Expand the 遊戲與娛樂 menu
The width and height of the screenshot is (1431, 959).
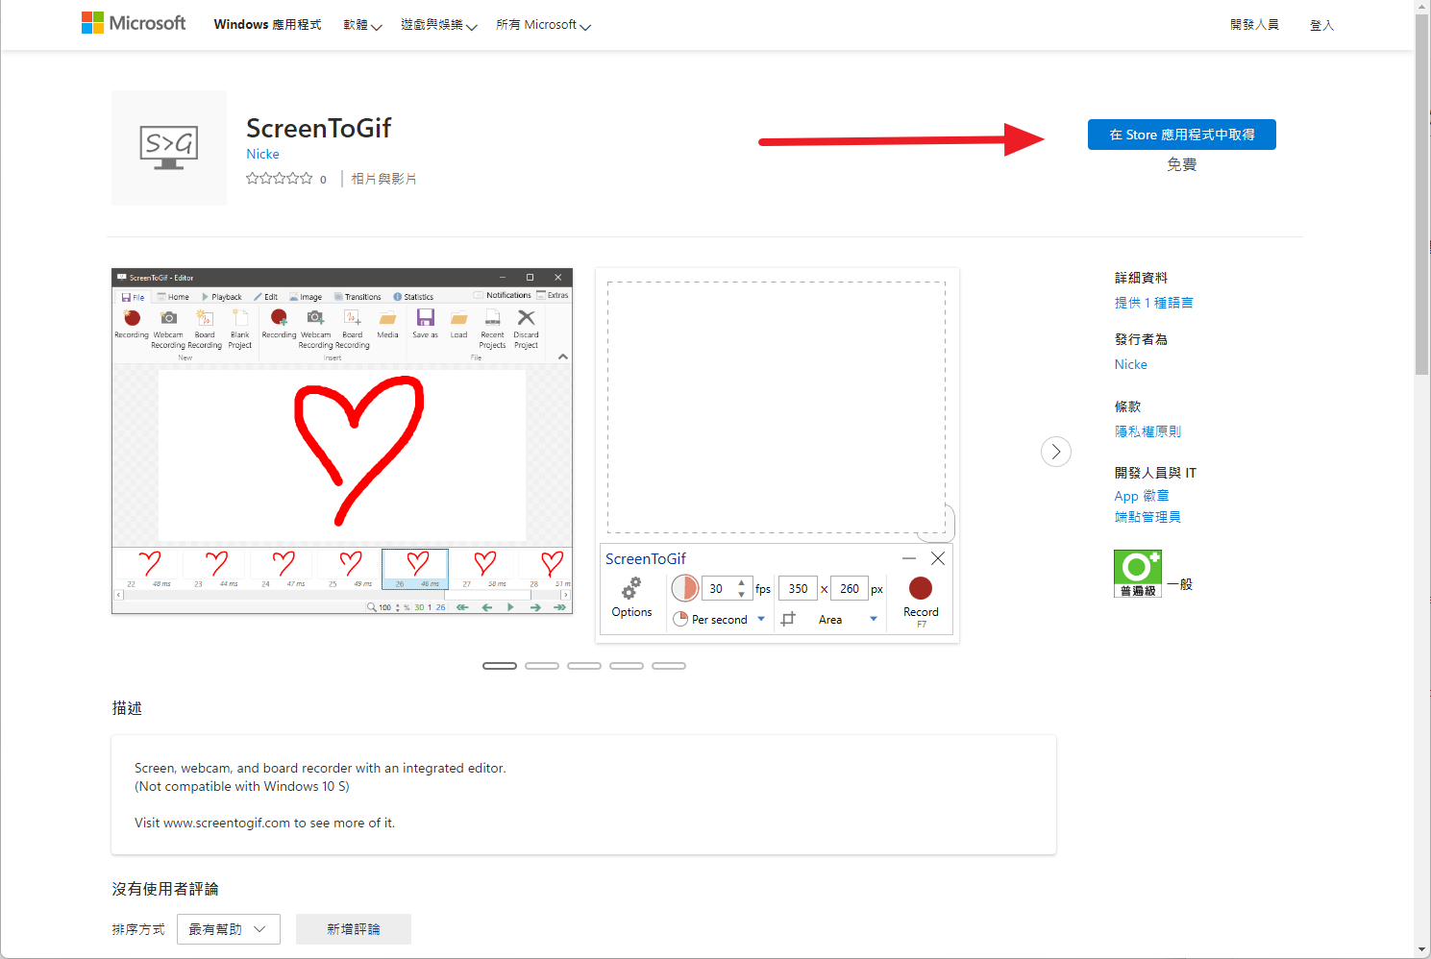(438, 25)
